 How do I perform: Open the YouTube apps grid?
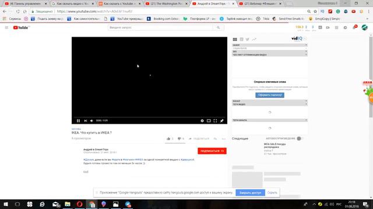click(336, 27)
